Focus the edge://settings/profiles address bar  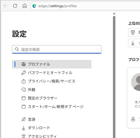click(x=85, y=6)
